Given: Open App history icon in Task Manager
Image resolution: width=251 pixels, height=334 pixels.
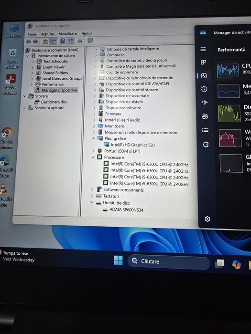Looking at the screenshot, I should (x=204, y=89).
